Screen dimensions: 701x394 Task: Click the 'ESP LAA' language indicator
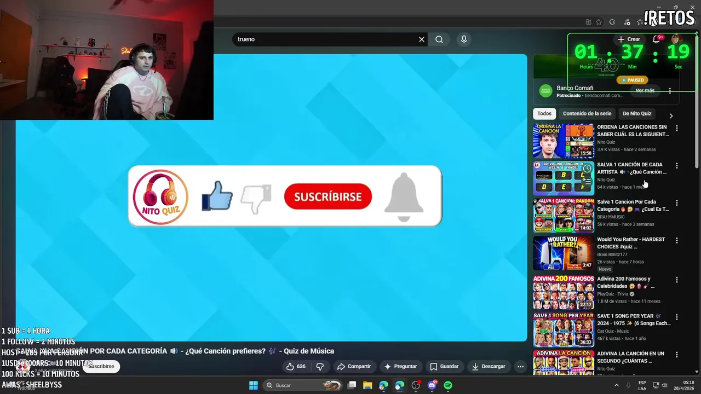(642, 385)
